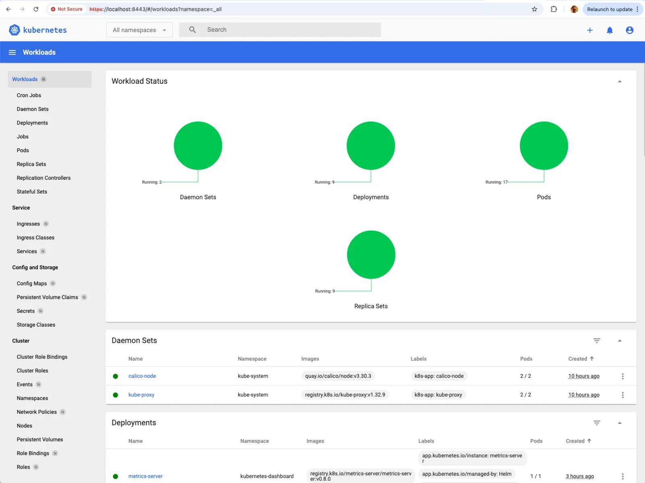Go to Pods in the sidebar
Image resolution: width=645 pixels, height=483 pixels.
[23, 150]
